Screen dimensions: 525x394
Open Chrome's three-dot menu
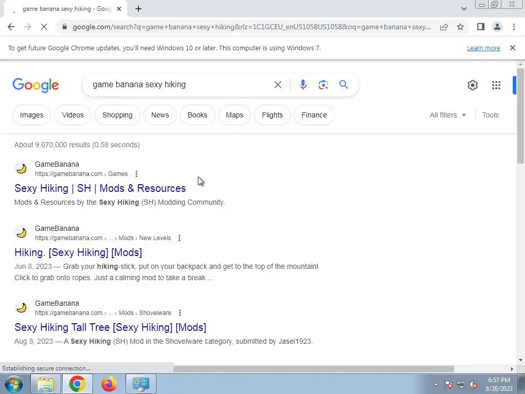514,27
